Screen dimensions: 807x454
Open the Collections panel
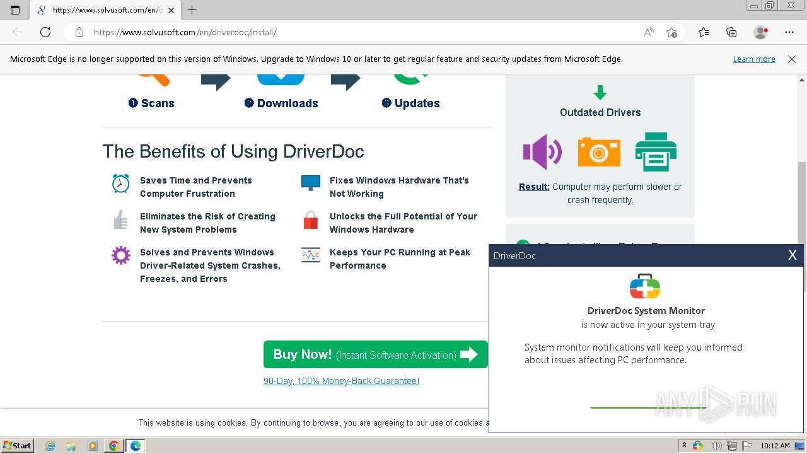click(x=731, y=32)
